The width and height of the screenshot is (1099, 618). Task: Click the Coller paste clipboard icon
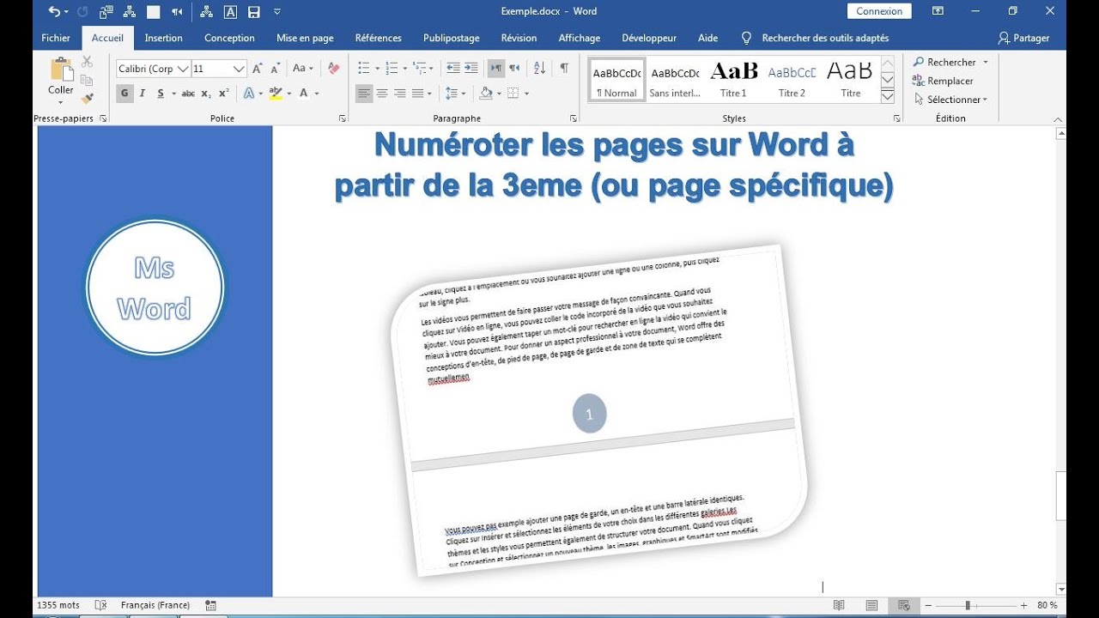pos(61,69)
